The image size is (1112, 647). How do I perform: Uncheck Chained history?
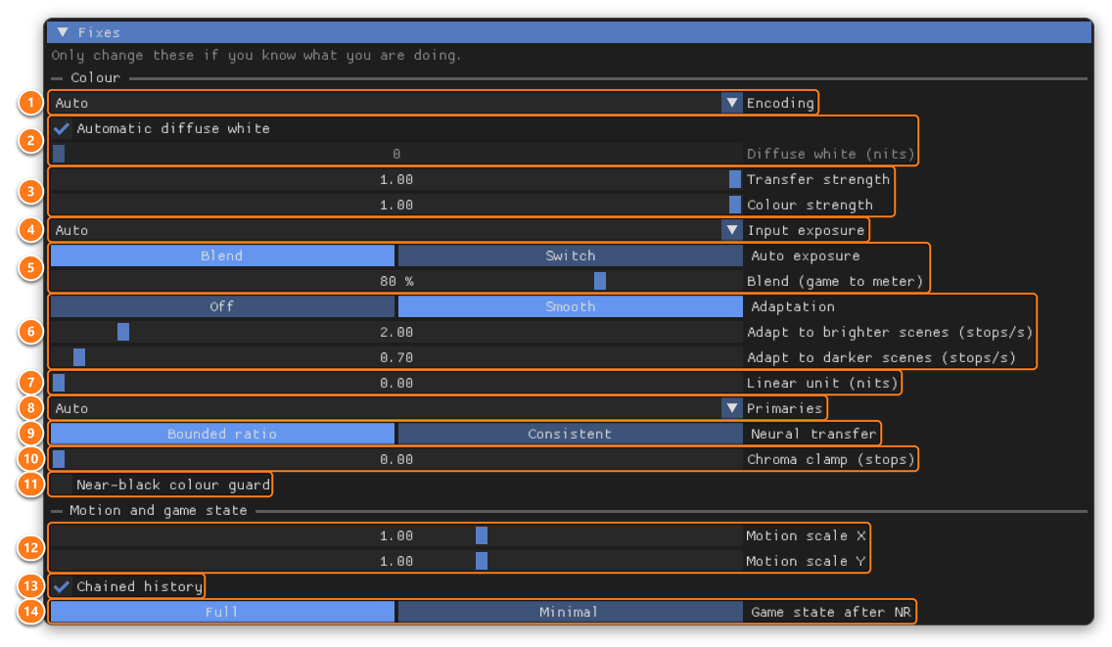point(61,586)
